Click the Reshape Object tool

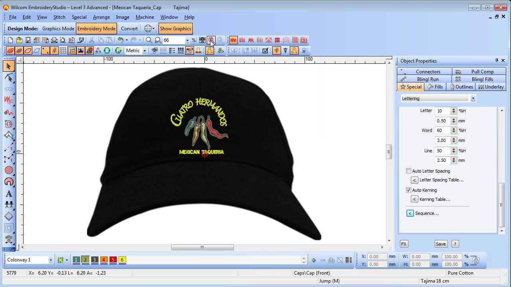pyautogui.click(x=9, y=78)
